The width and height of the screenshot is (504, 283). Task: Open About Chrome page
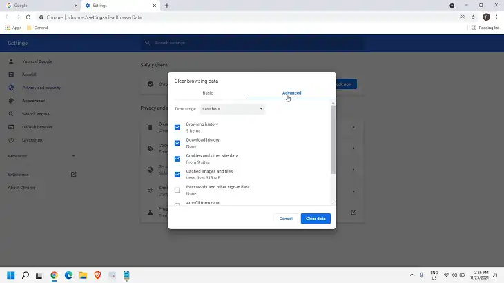coord(21,188)
